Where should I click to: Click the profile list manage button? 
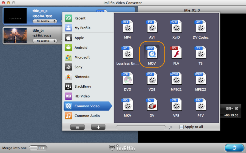(77, 127)
